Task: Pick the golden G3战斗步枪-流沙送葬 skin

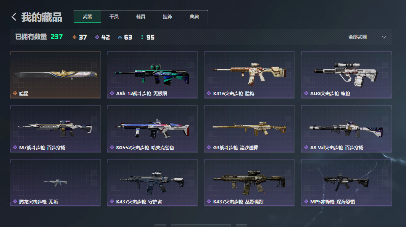Action: (x=249, y=129)
